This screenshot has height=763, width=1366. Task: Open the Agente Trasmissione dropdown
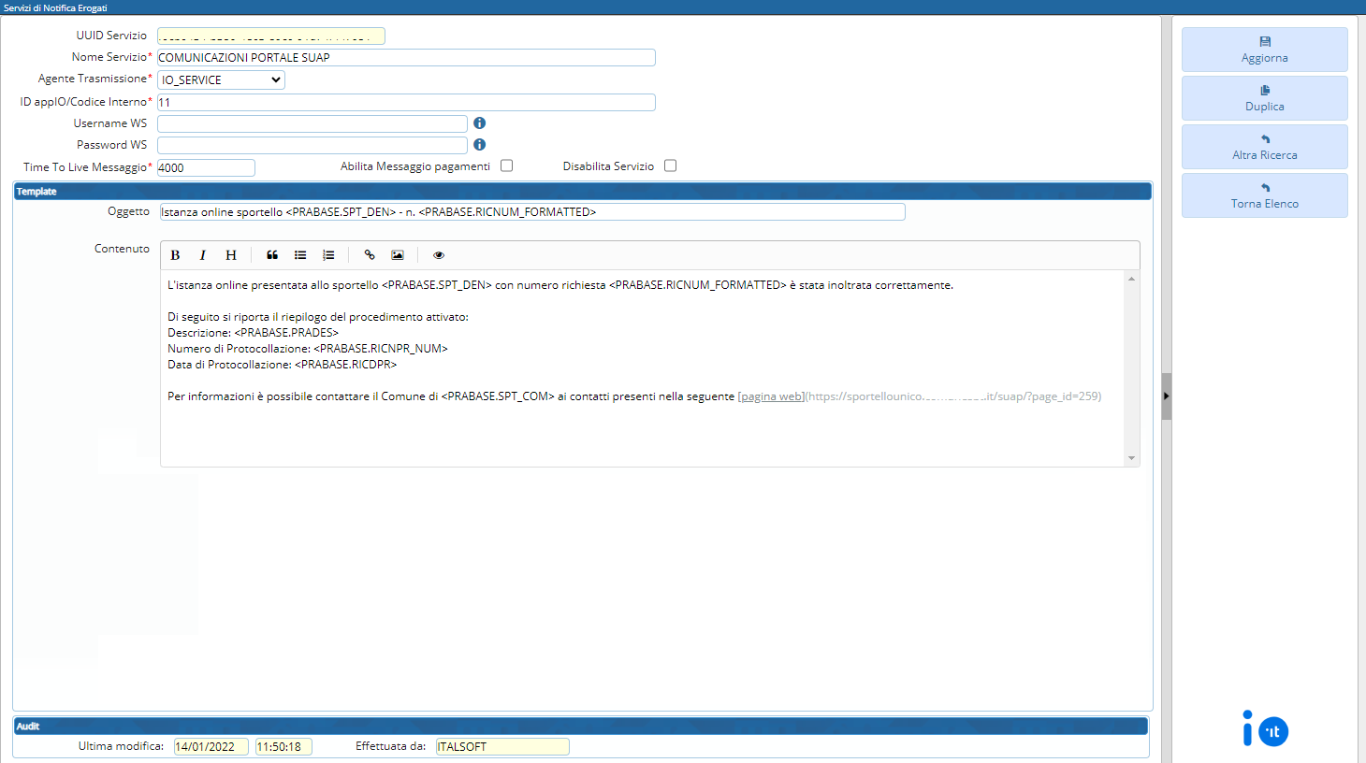(x=221, y=80)
